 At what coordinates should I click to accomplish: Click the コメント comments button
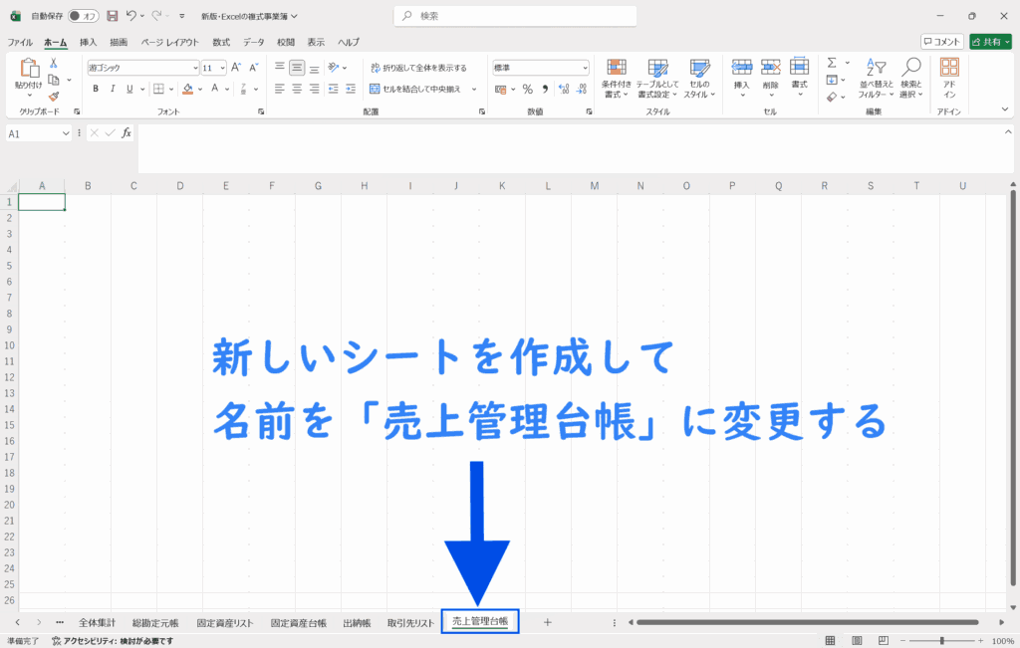[x=941, y=42]
